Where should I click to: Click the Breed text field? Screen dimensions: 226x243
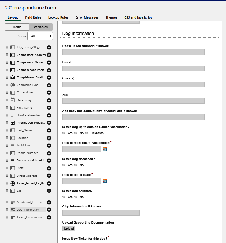tap(133, 68)
